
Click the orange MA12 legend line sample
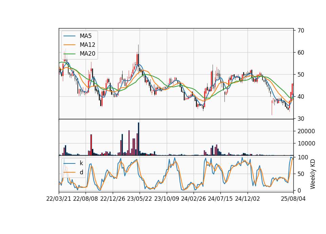[69, 45]
